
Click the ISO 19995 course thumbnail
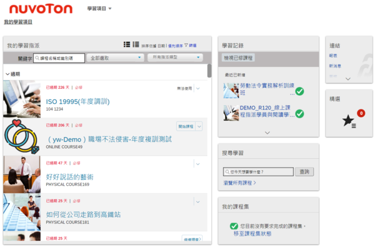[22, 99]
